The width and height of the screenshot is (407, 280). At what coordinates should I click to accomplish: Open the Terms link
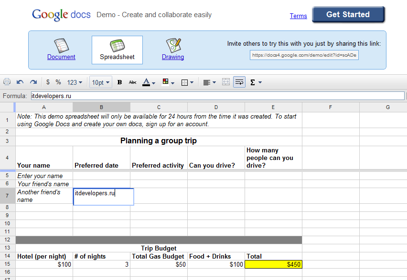click(x=298, y=16)
